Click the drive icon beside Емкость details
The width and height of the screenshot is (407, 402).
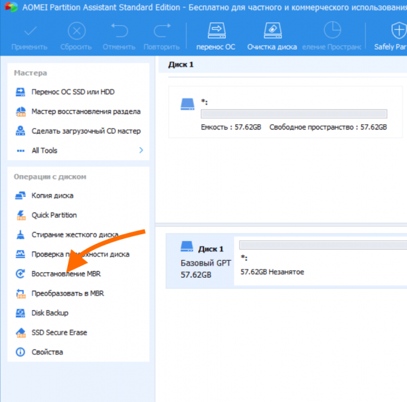point(187,104)
